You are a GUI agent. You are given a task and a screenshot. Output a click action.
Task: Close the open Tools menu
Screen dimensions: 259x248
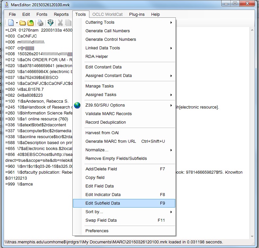pos(81,14)
